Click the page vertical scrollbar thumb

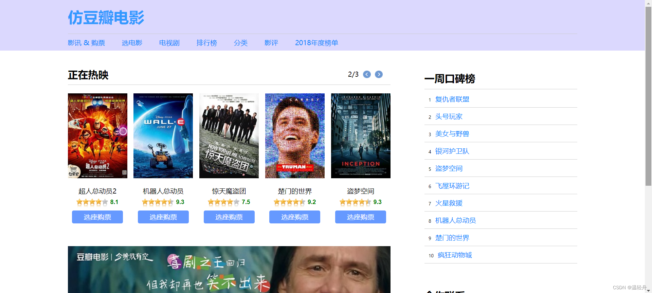pyautogui.click(x=649, y=96)
